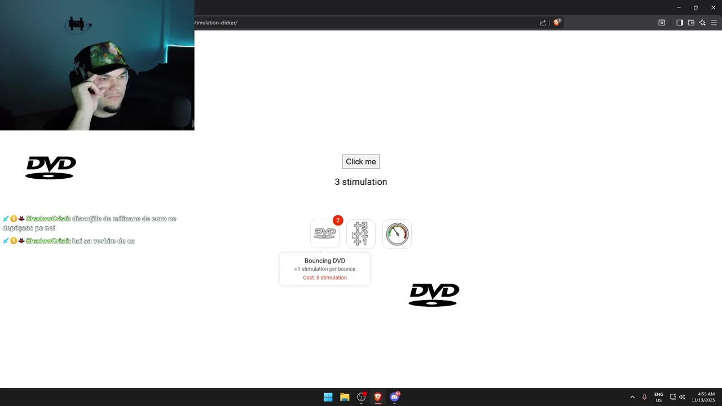Show hidden system tray icons
Image resolution: width=722 pixels, height=406 pixels.
632,397
